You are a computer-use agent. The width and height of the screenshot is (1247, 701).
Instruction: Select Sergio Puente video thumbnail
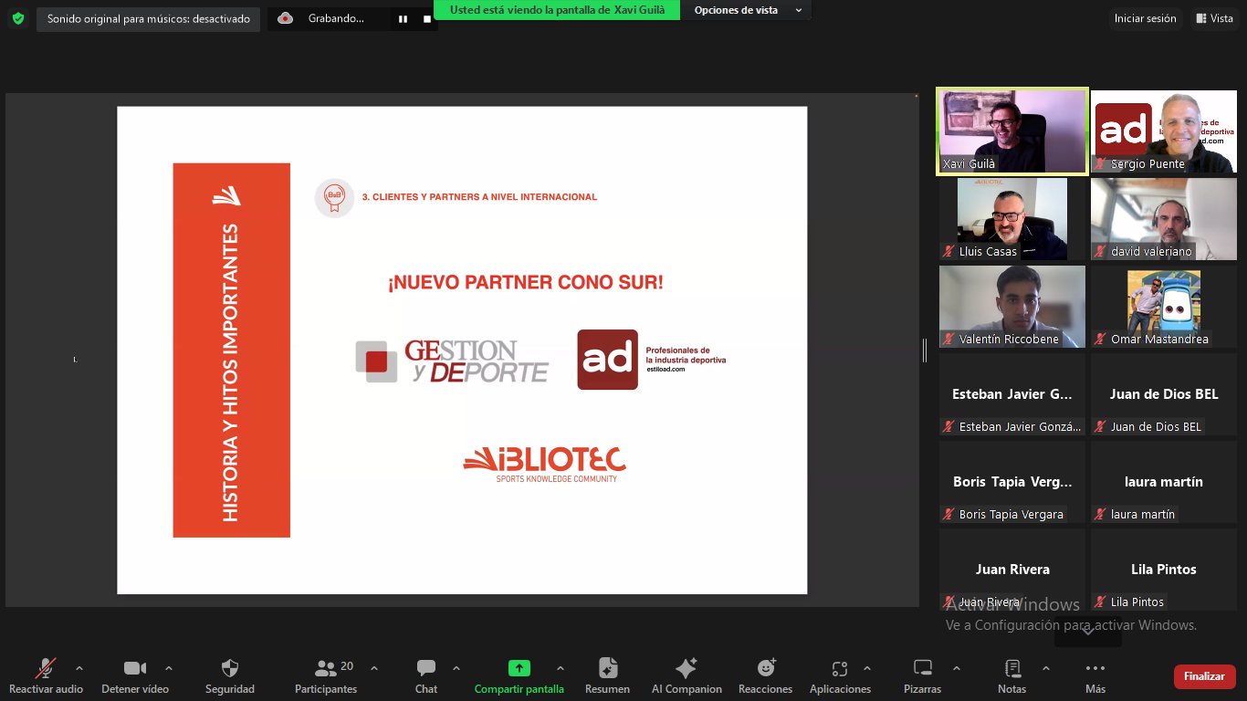coord(1164,131)
